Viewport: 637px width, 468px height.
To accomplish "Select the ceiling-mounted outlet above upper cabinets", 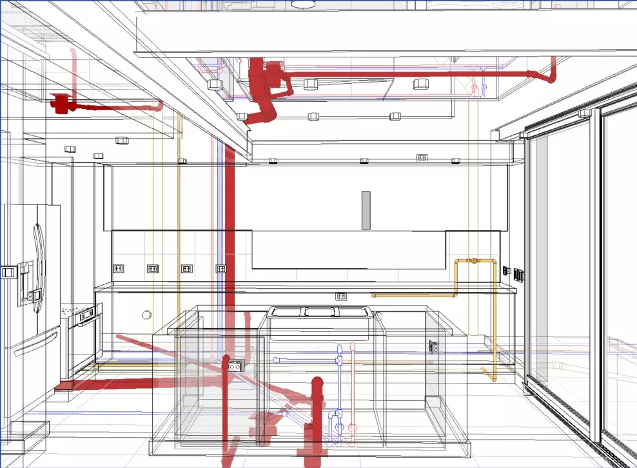I will (x=422, y=158).
